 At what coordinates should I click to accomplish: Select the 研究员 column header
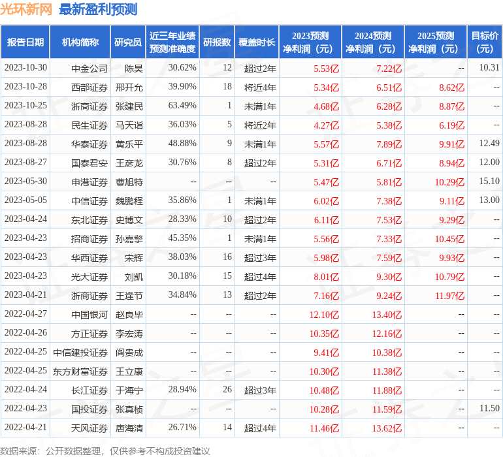128,42
